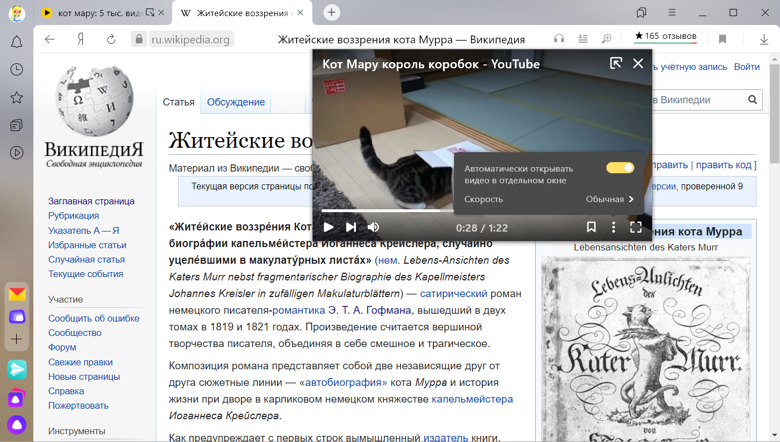Open the 165 отзывов site reviews

click(x=665, y=38)
